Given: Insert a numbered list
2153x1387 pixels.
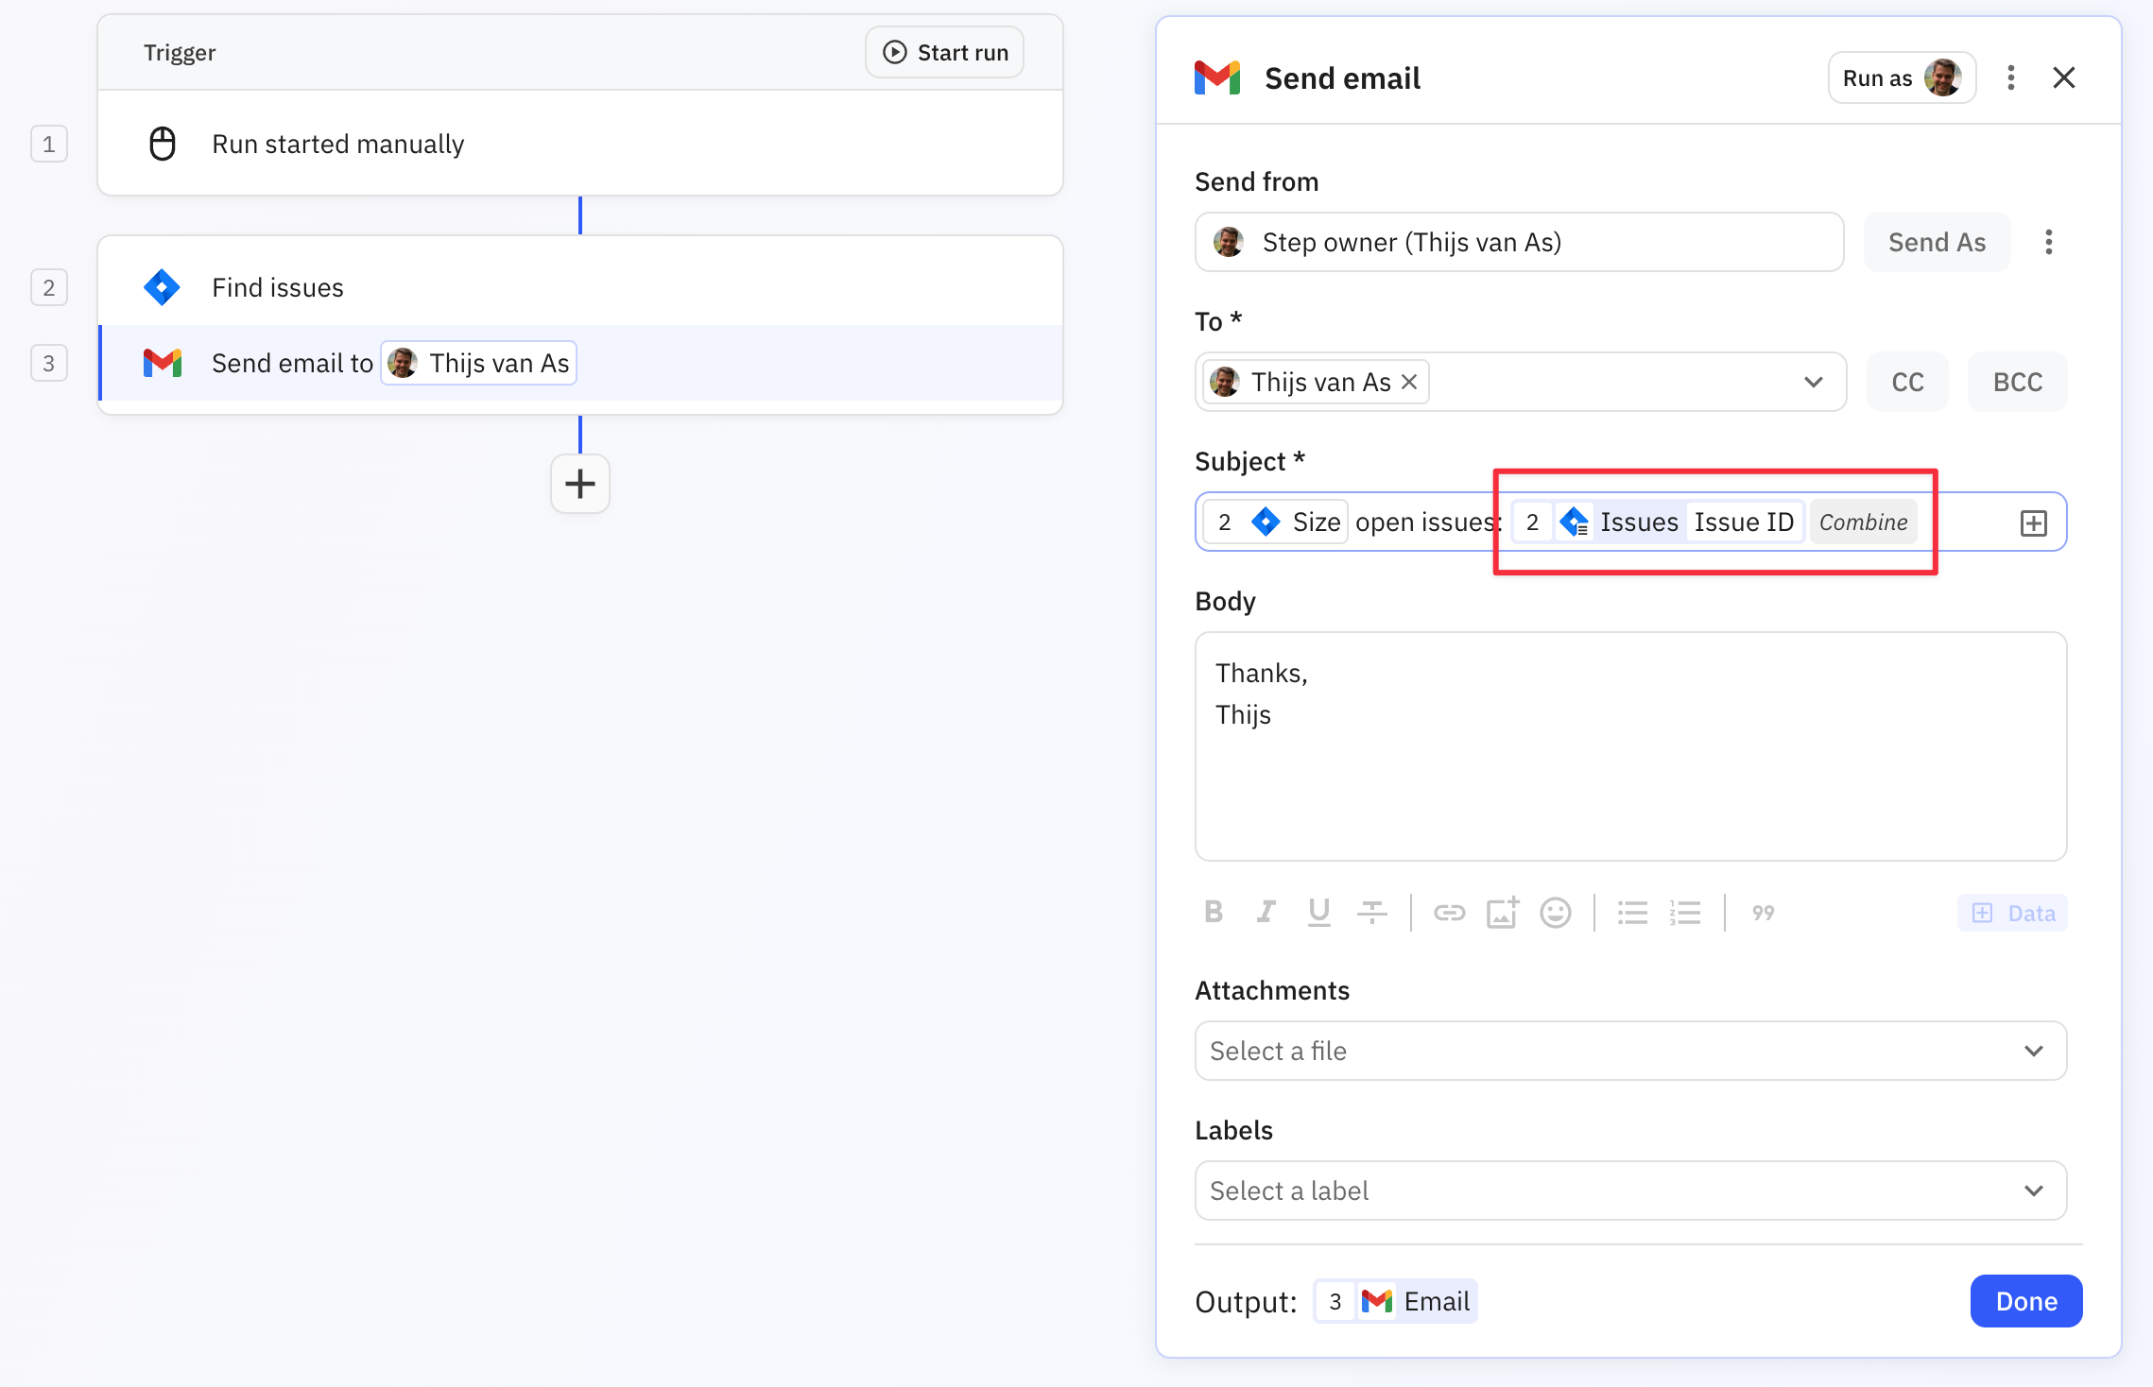Looking at the screenshot, I should click(1685, 912).
